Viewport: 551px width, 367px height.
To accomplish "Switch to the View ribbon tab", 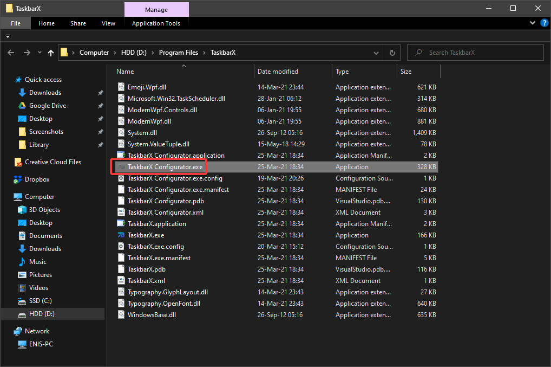I will click(108, 23).
